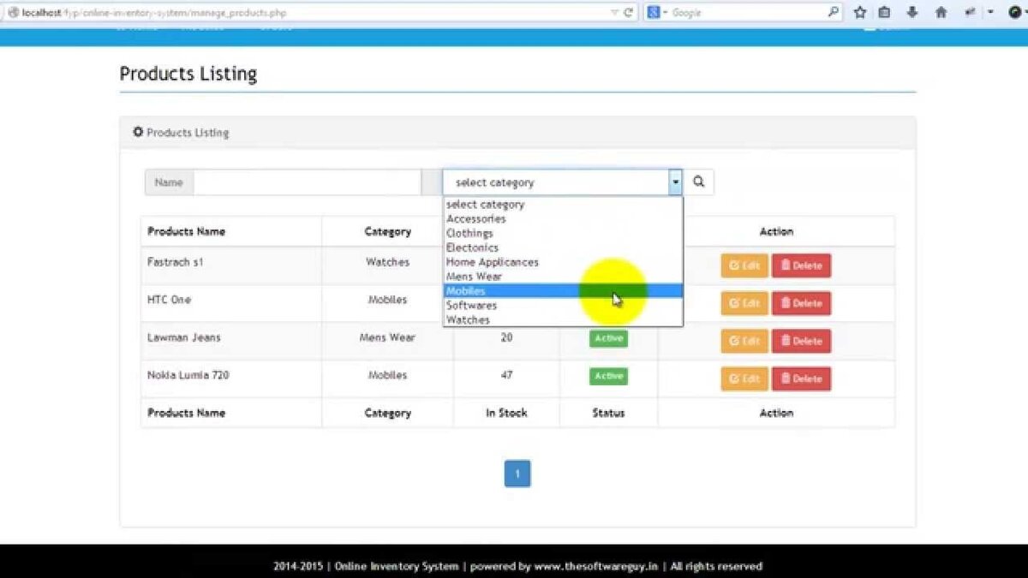Open the Google search engine selector
1028x578 pixels.
pos(658,13)
